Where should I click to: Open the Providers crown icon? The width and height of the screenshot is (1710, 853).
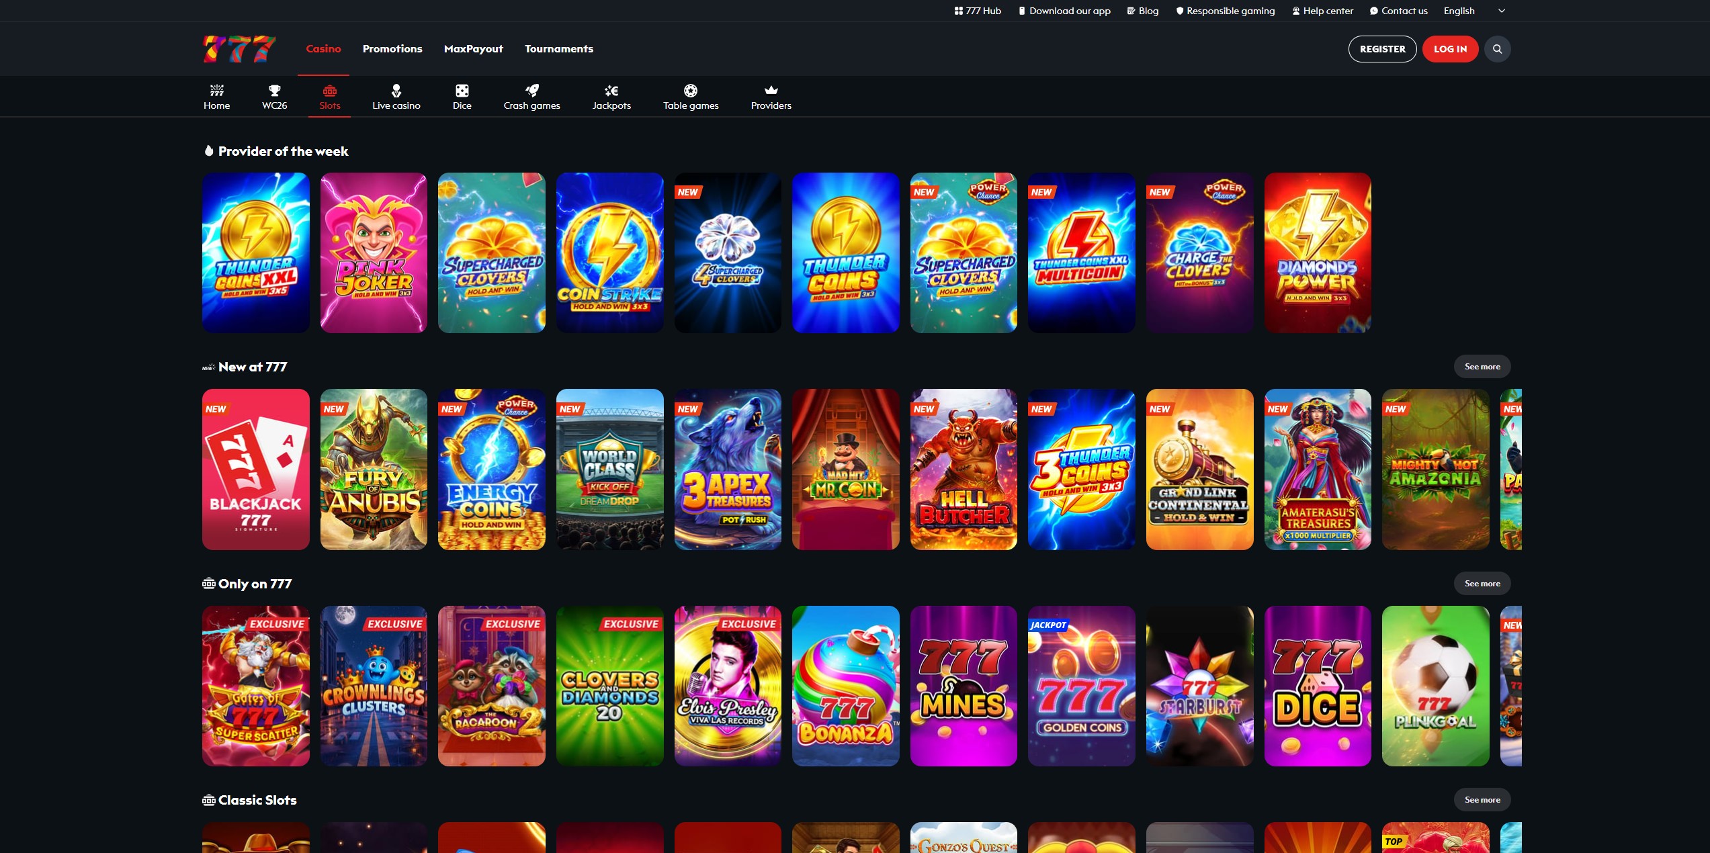pyautogui.click(x=771, y=91)
